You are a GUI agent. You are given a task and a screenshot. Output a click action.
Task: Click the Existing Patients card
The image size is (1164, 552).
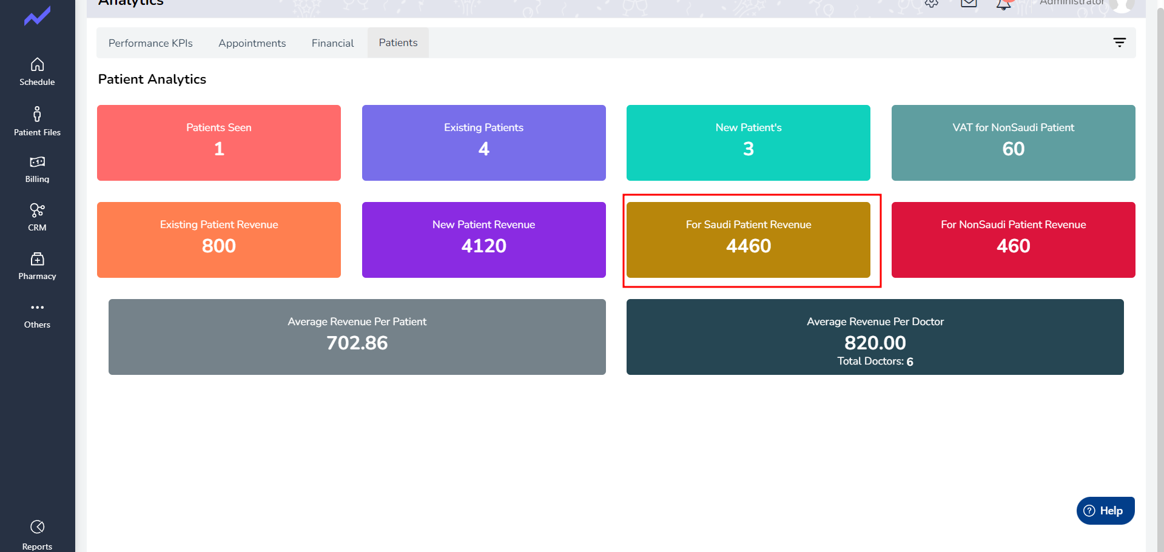coord(483,143)
